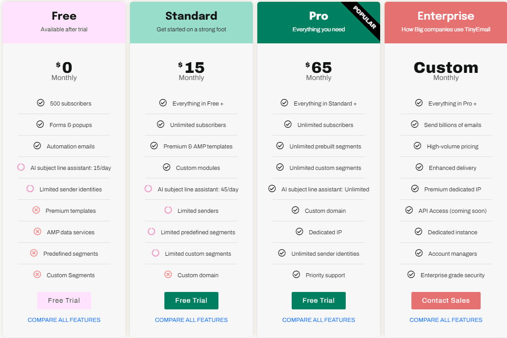Click the checkmark next to "Premium & AMP templates"
The width and height of the screenshot is (507, 338).
(x=154, y=145)
